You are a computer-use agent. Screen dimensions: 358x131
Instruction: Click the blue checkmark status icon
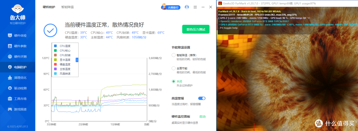coord(50,30)
